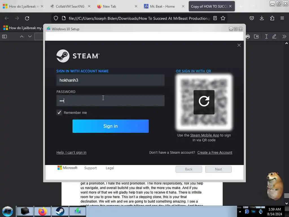Open Firefox from the taskbar
Viewport: 289px width, 217px height.
42,211
